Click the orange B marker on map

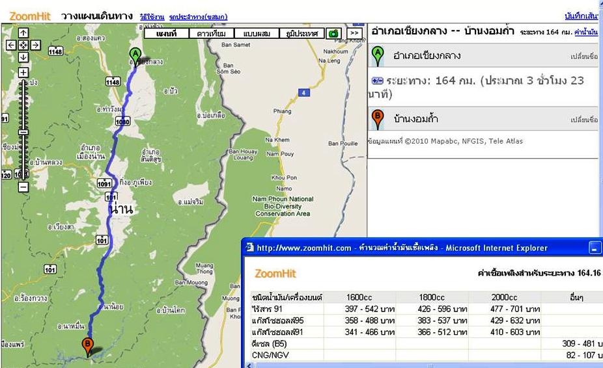[87, 345]
